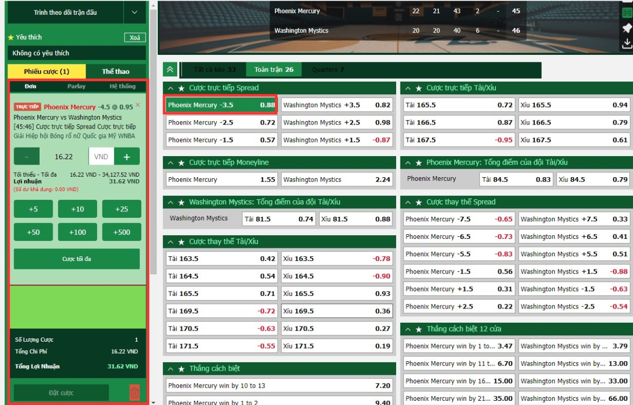Click the double-chevron collapse-all markets button
633x405 pixels.
click(170, 70)
